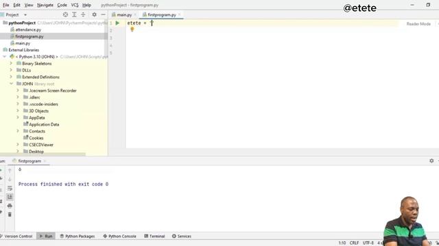Click the print icon in Run panel

10,206
